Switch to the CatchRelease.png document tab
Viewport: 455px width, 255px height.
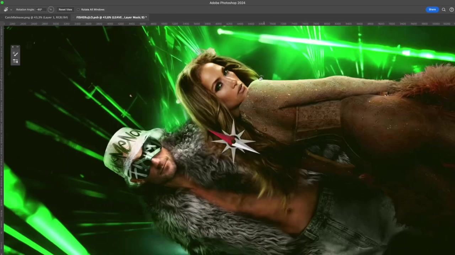pyautogui.click(x=36, y=17)
